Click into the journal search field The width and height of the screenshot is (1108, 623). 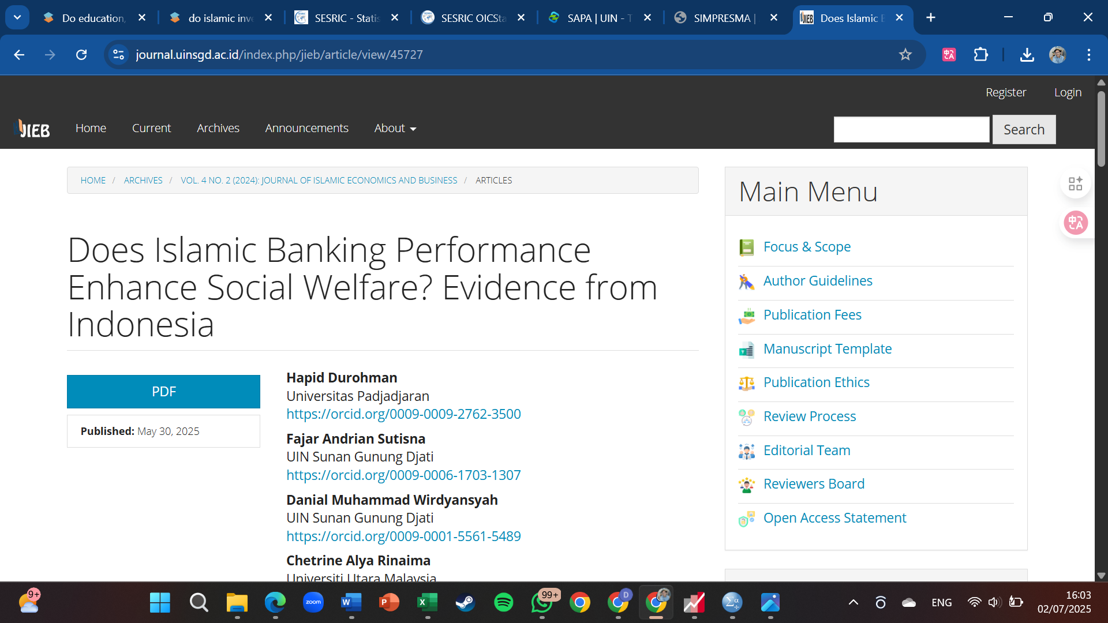pyautogui.click(x=911, y=129)
